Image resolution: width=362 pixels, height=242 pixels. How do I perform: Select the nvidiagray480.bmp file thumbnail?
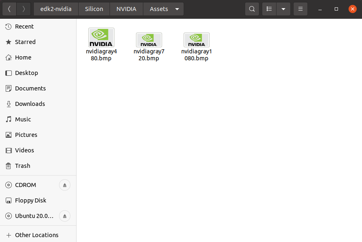click(x=101, y=38)
